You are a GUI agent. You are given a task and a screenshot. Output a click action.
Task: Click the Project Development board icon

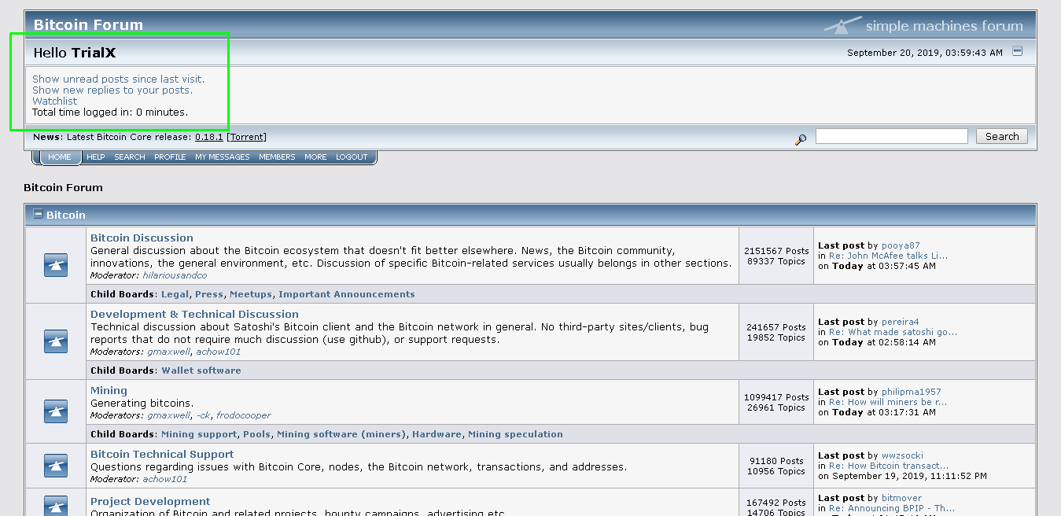coord(56,506)
